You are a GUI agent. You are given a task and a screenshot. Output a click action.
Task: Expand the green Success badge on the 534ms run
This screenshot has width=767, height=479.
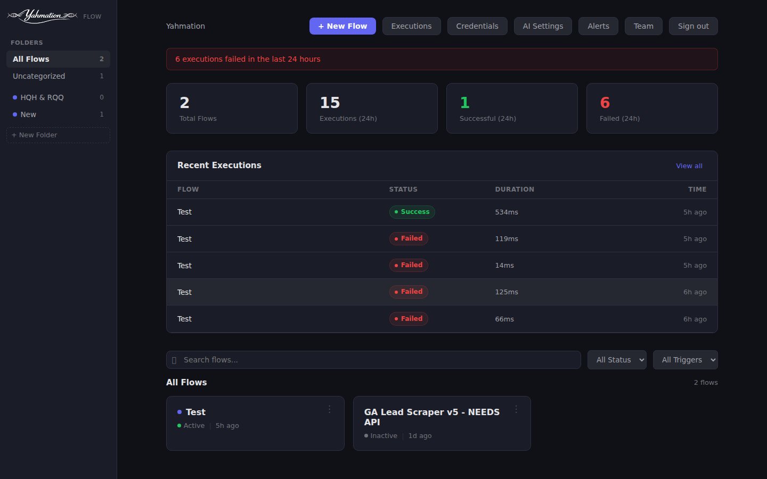tap(412, 212)
